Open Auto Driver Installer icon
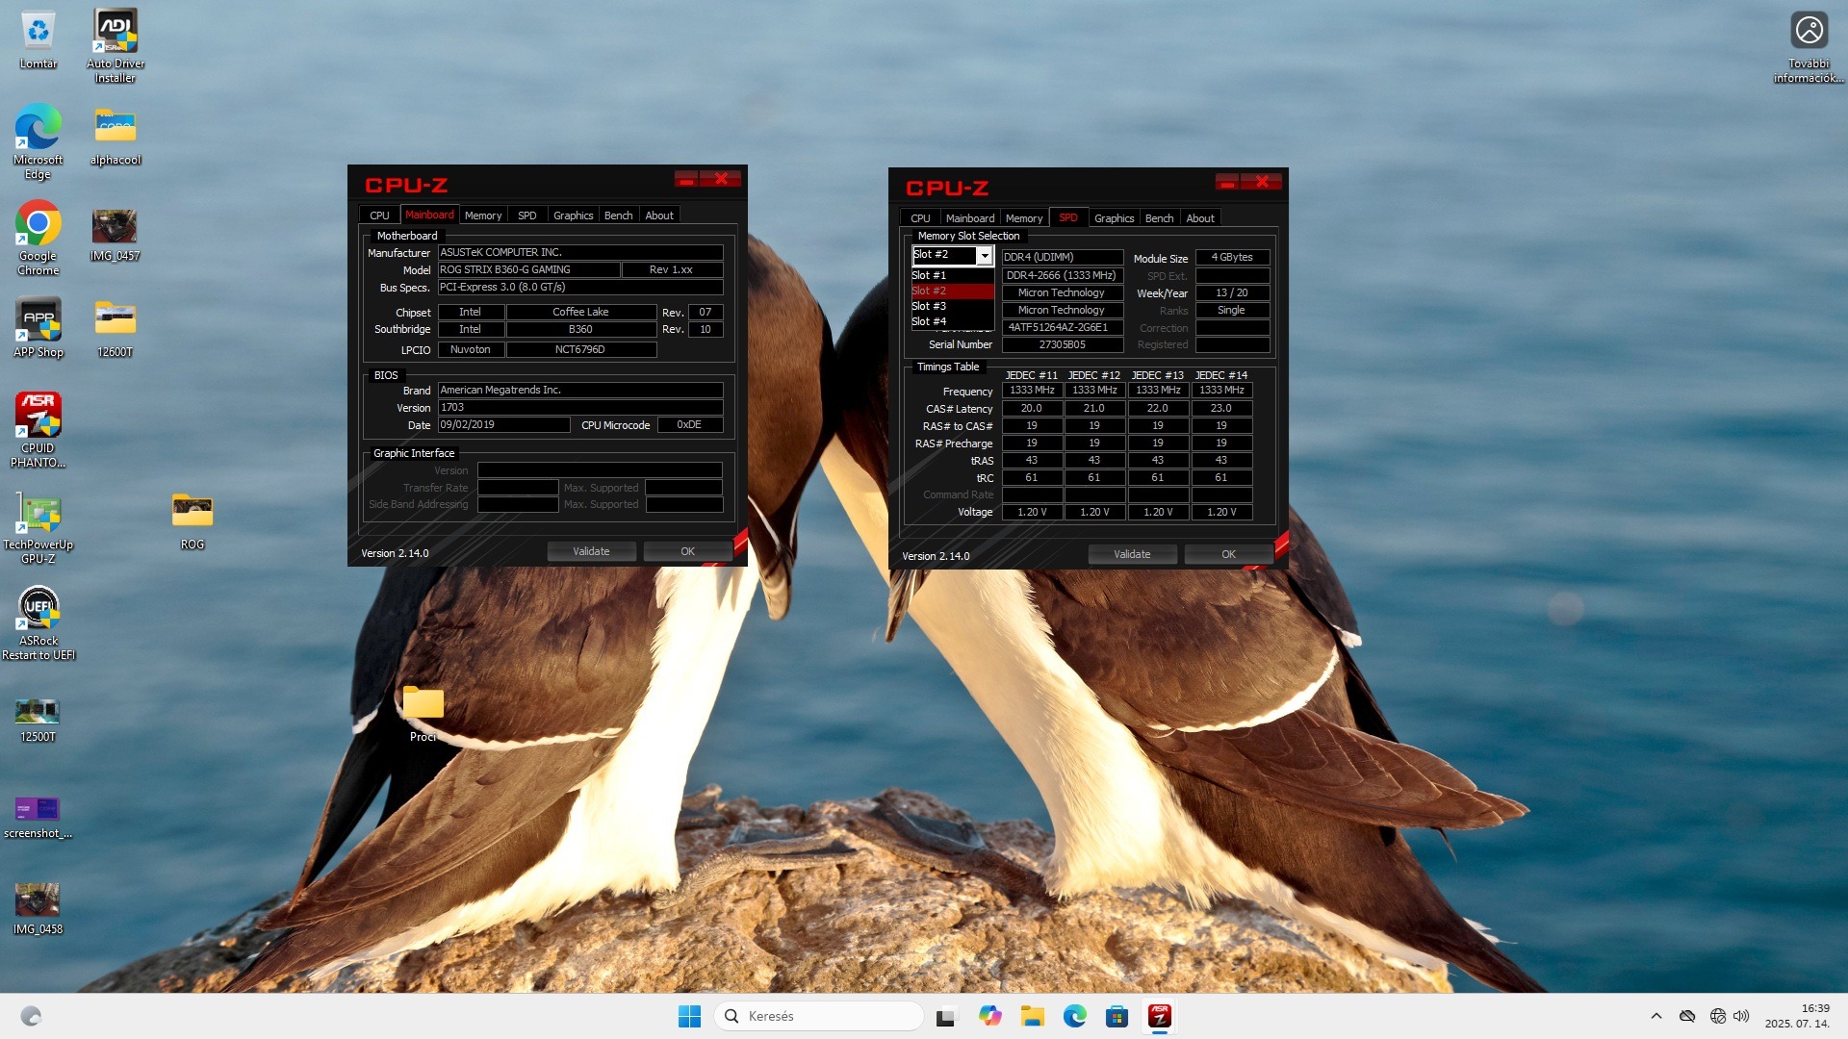The image size is (1848, 1039). coord(115,33)
